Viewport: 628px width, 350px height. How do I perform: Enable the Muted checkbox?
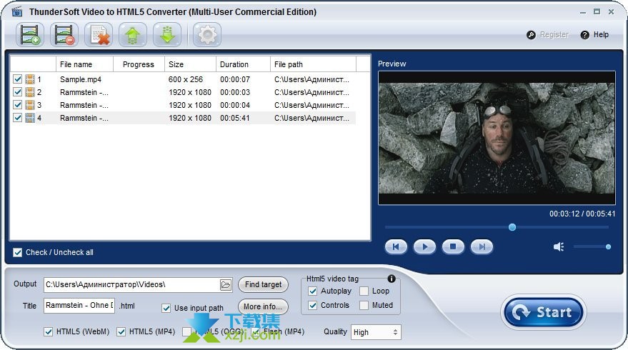[x=364, y=306]
